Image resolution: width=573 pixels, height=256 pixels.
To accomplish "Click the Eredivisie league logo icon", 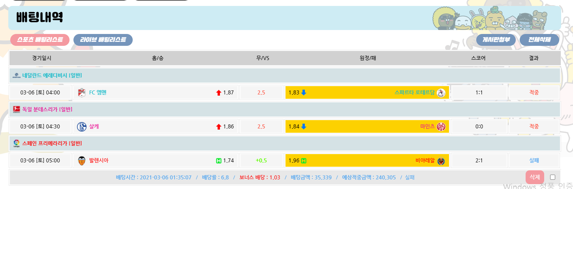I will tap(17, 75).
